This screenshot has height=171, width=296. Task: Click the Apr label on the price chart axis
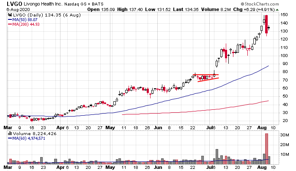[60, 128]
